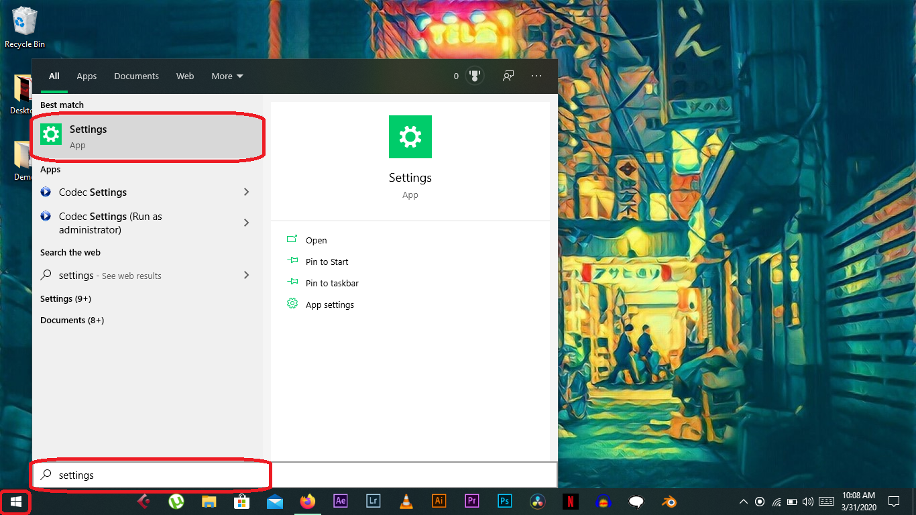Viewport: 916px width, 515px height.
Task: Open App settings for Settings app
Action: [329, 304]
